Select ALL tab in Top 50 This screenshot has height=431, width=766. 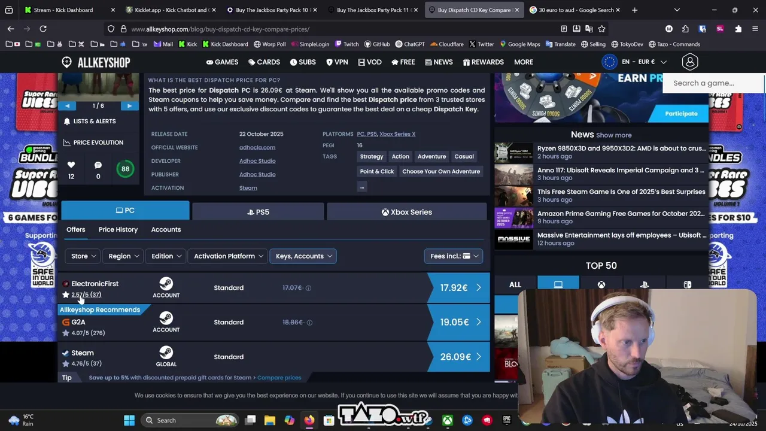coord(515,285)
